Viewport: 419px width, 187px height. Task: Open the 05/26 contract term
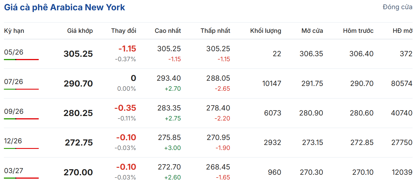coord(14,52)
